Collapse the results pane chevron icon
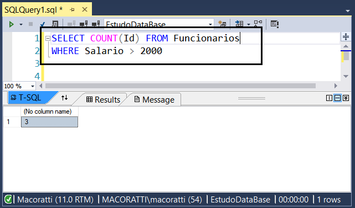Screen dimensions: 355x208 point(346,98)
